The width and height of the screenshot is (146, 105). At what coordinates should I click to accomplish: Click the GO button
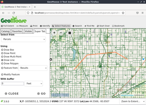pyautogui.click(x=41, y=94)
